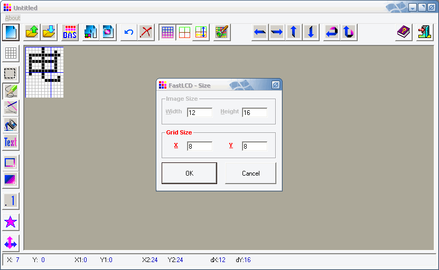The image size is (439, 270).
Task: Select the Text tool
Action: (11, 142)
